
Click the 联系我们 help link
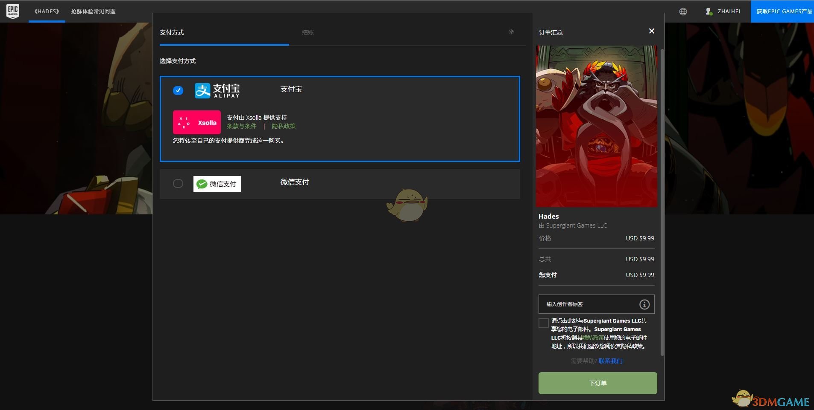pyautogui.click(x=610, y=361)
